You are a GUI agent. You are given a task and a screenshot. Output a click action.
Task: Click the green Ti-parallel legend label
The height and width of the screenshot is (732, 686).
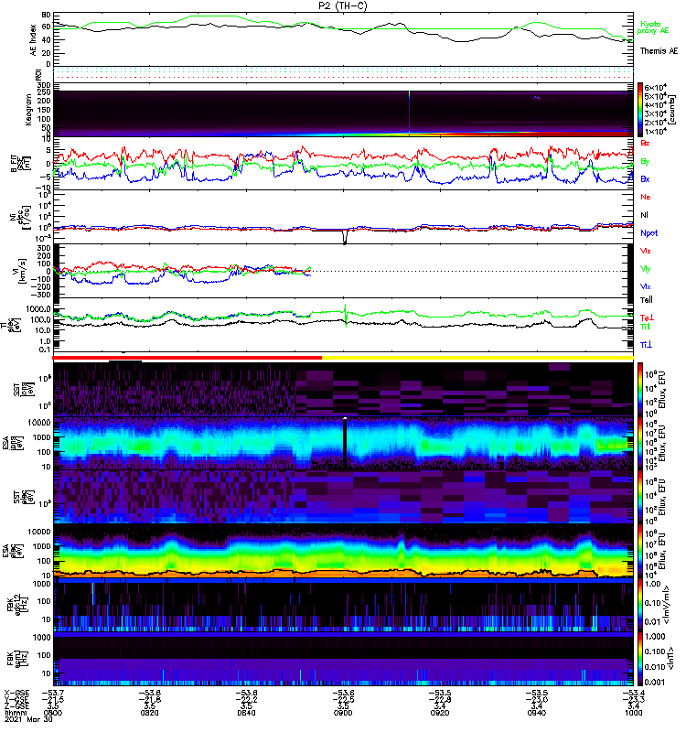tap(645, 327)
